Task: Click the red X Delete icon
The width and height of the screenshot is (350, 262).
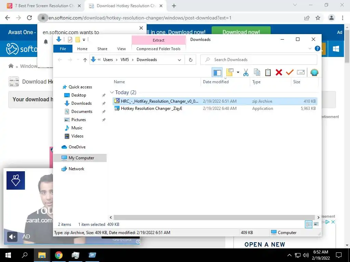Action: coord(279,72)
